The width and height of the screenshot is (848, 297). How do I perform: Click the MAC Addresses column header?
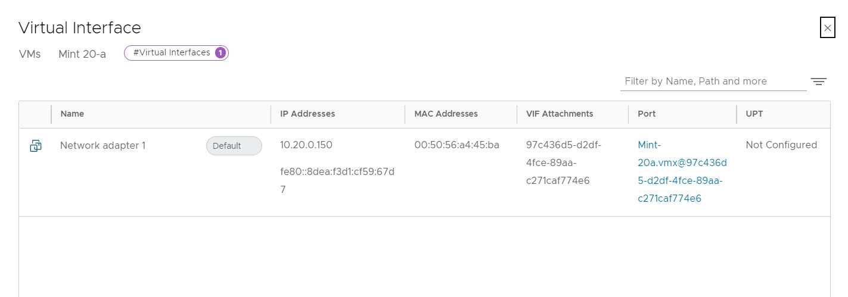pos(446,114)
